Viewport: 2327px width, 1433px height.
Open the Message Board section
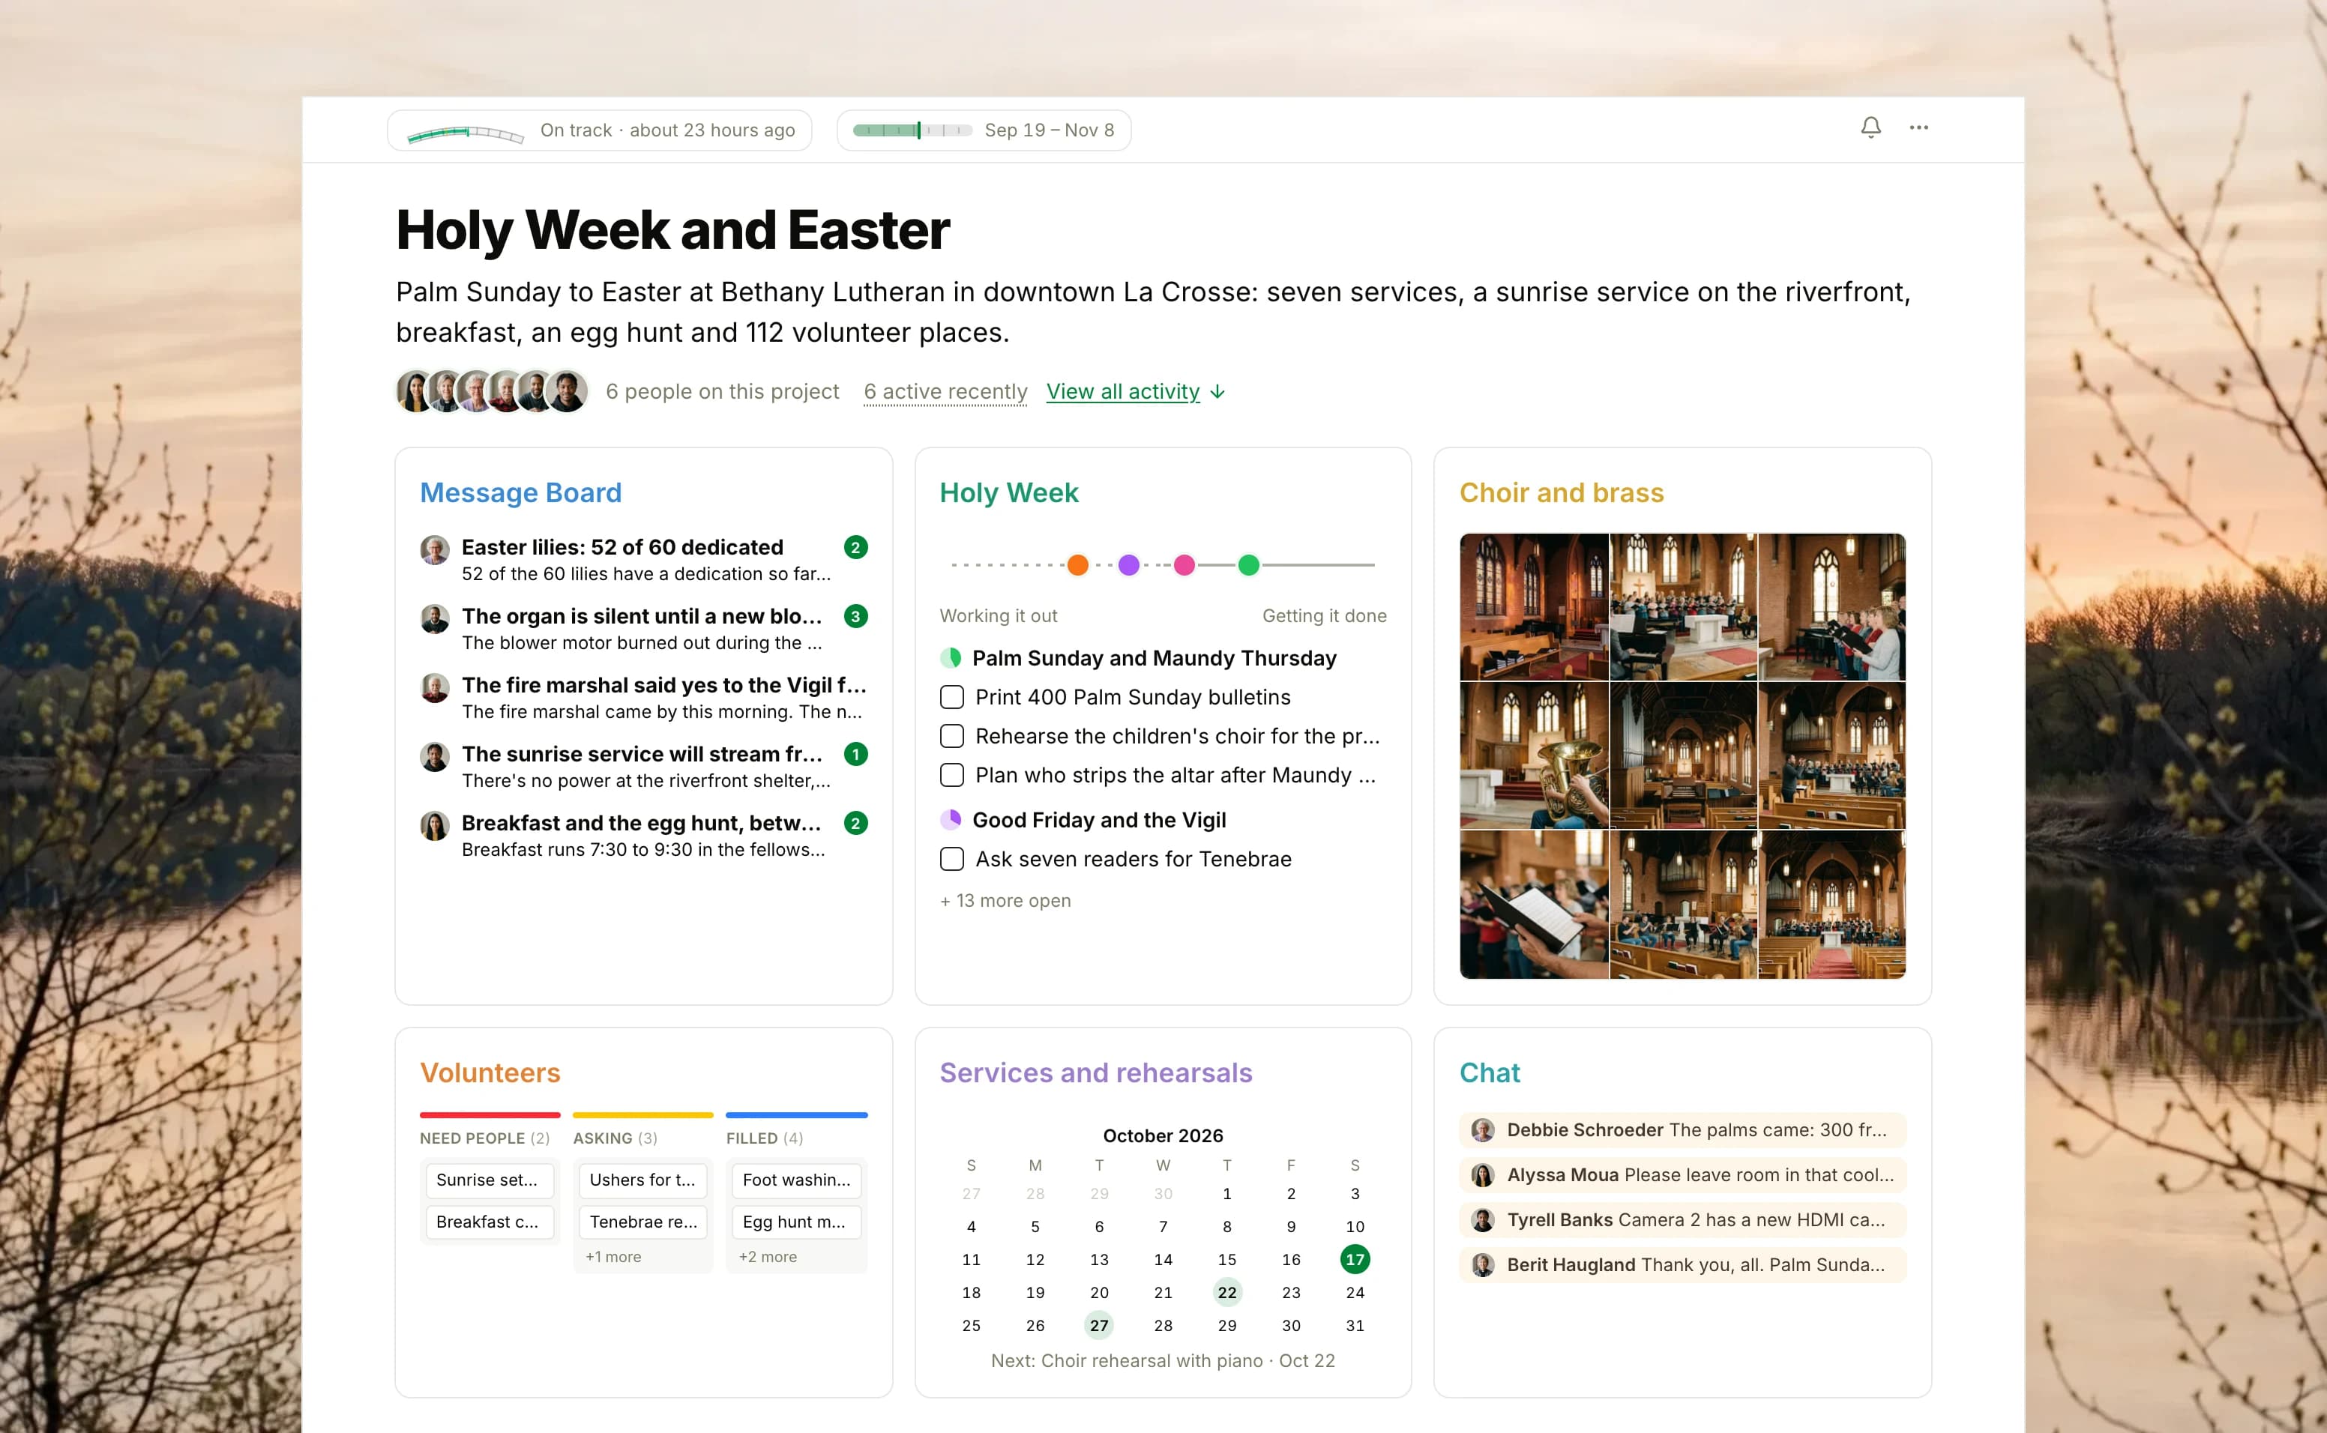tap(520, 493)
